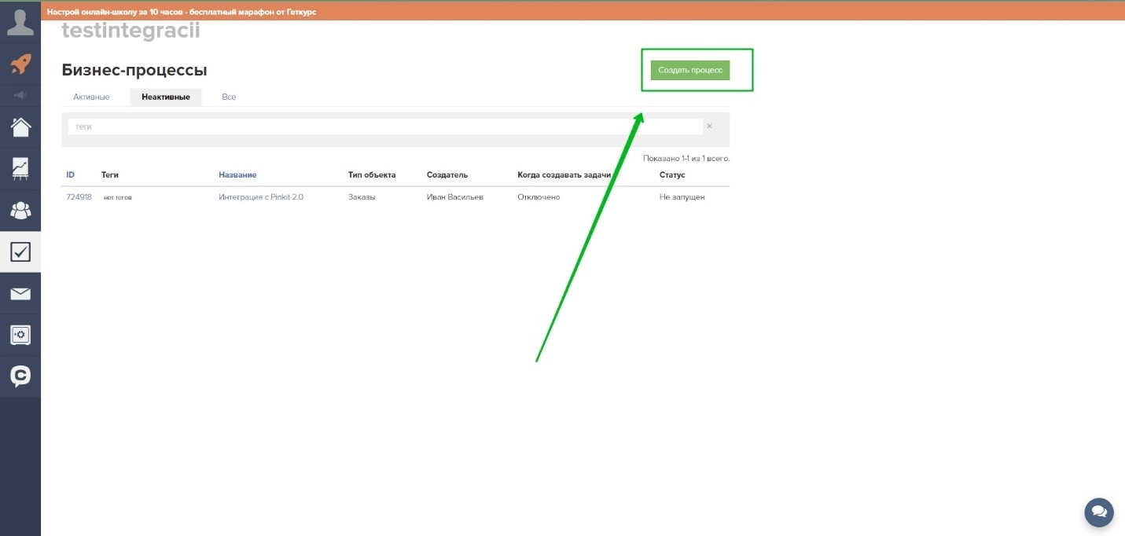Show the Все tab
This screenshot has height=536, width=1125.
click(x=229, y=97)
